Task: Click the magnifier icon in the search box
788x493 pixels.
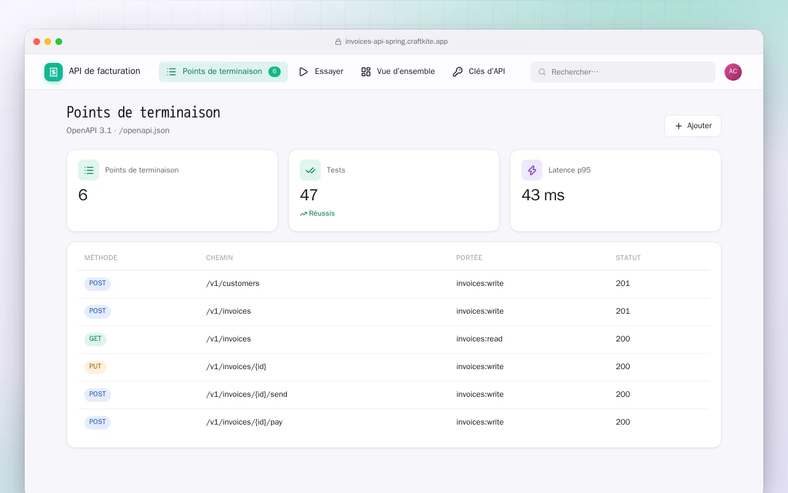Action: [542, 72]
